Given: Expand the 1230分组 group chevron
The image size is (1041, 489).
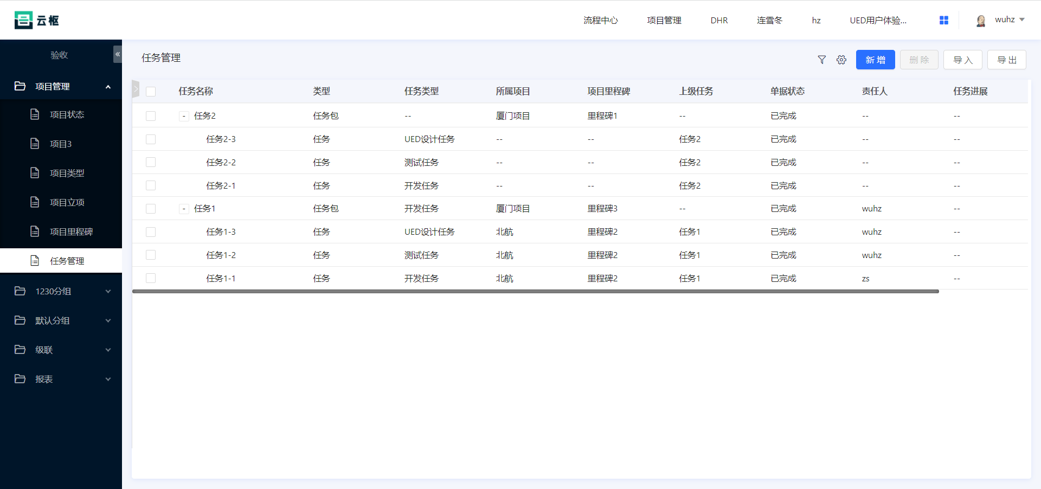Looking at the screenshot, I should [x=108, y=291].
